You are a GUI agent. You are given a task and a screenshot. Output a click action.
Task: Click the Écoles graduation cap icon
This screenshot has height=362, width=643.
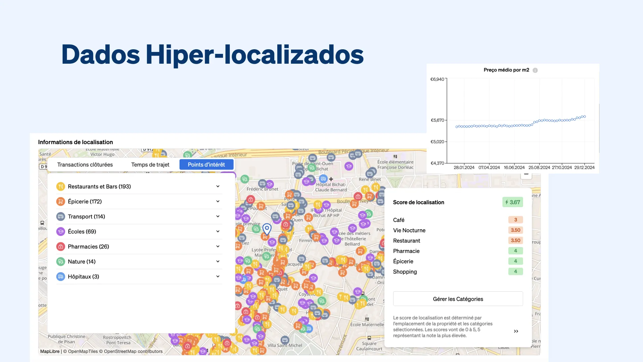(61, 232)
